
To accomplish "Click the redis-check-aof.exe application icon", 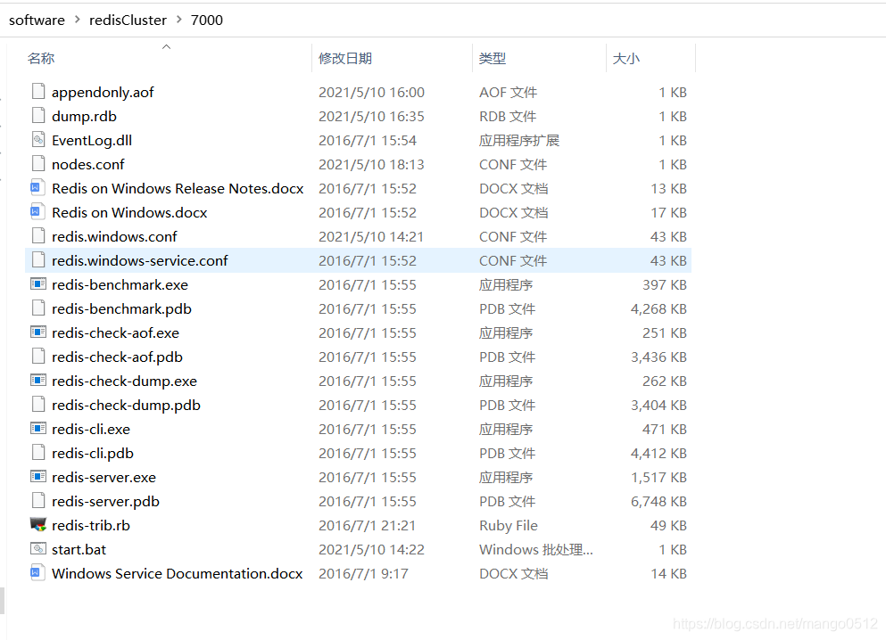I will 37,332.
